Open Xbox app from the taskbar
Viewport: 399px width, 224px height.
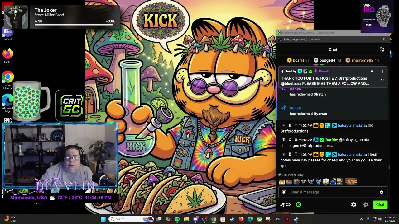click(x=259, y=219)
